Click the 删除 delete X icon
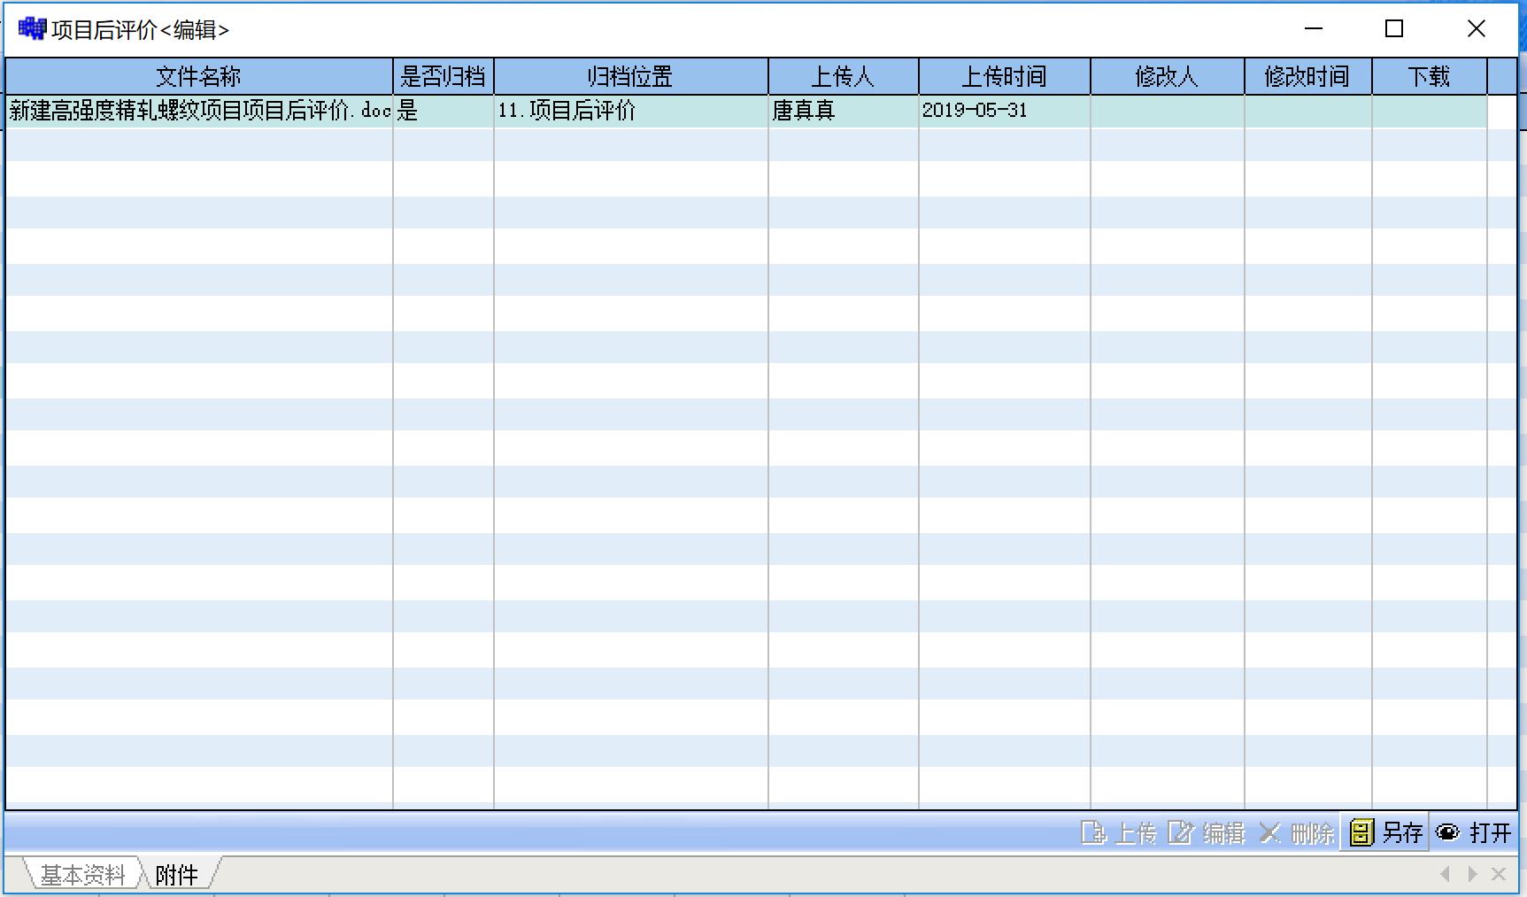1527x897 pixels. pos(1270,833)
